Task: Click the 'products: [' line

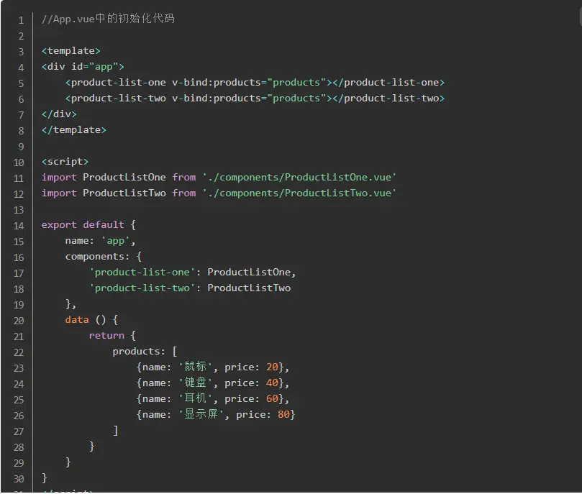Action: (145, 351)
